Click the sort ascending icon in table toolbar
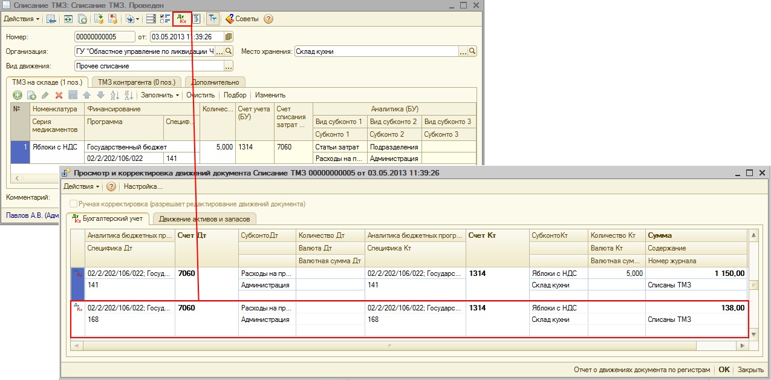The width and height of the screenshot is (771, 380). tap(114, 95)
